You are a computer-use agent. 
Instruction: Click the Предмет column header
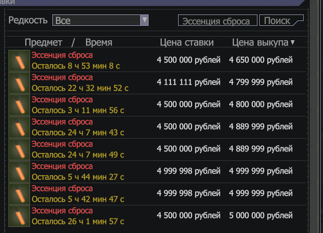(x=43, y=43)
